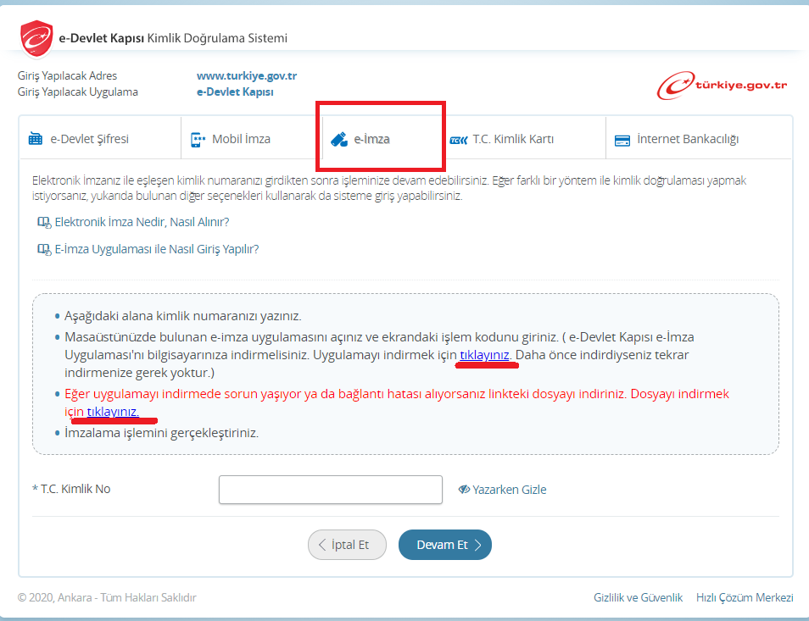Click the book icon beside Elektronik İmza Nedir
809x621 pixels.
(x=44, y=223)
